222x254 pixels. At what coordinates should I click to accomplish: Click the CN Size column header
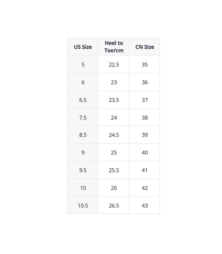point(144,47)
